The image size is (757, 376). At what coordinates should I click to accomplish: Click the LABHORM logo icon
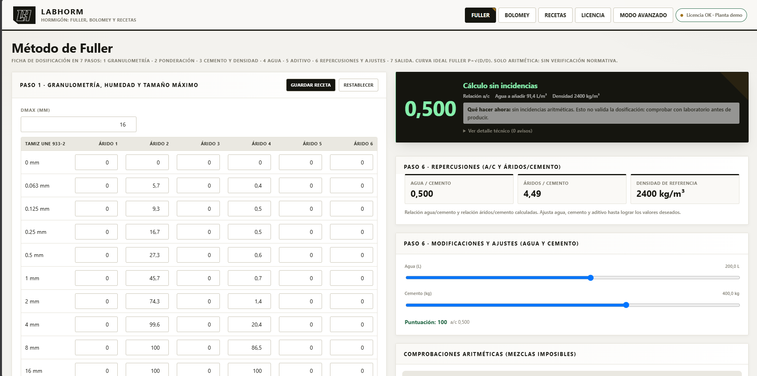click(x=24, y=15)
